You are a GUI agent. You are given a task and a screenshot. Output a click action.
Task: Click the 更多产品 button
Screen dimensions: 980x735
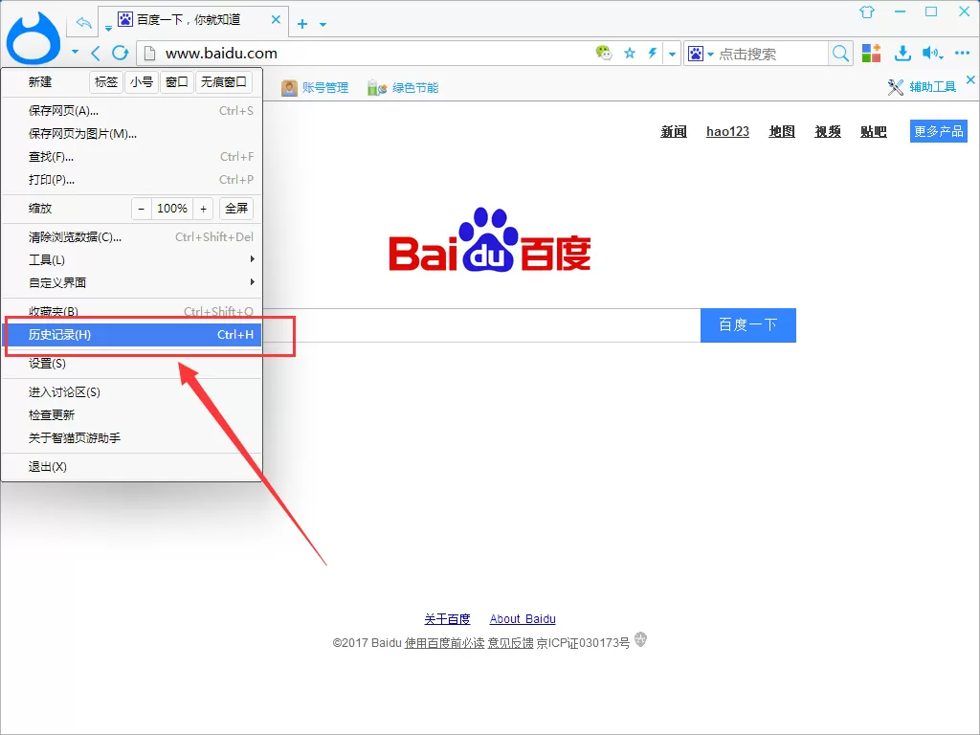[x=939, y=131]
